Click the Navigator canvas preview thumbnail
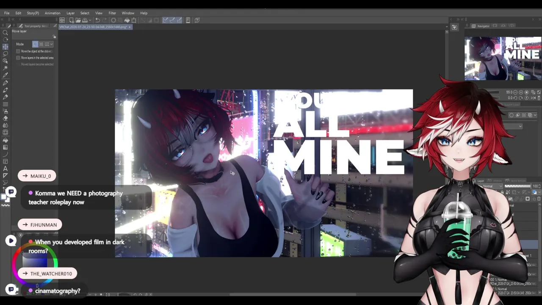This screenshot has width=542, height=305. pos(503,58)
